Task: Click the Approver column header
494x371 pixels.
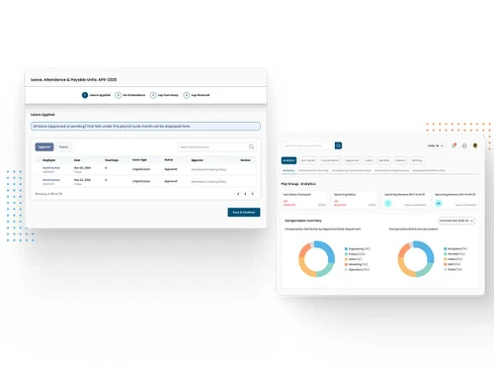Action: point(198,160)
